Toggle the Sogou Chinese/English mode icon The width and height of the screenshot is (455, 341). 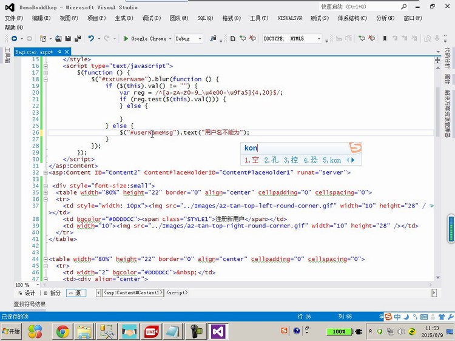pyautogui.click(x=397, y=317)
